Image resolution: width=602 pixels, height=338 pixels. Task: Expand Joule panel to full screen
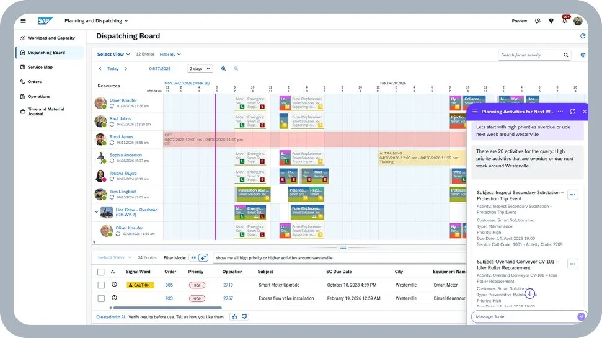(x=572, y=112)
